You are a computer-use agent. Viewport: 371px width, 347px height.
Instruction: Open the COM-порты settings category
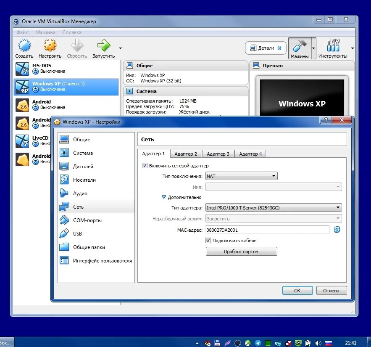96,220
